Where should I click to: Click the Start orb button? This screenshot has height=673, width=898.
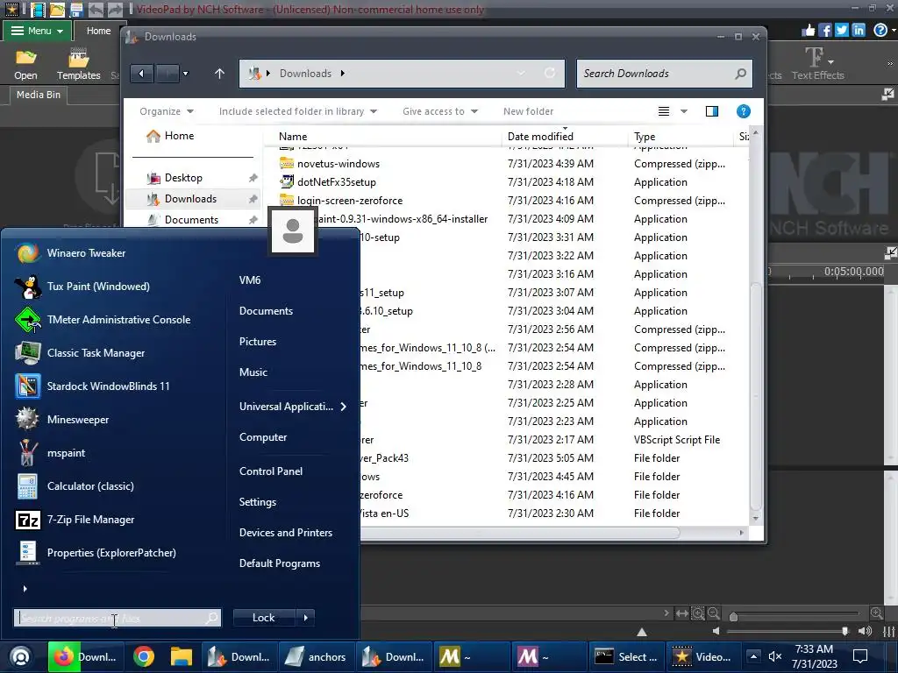tap(21, 656)
